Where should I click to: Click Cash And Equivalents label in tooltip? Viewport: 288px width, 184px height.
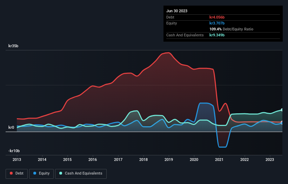coord(185,35)
